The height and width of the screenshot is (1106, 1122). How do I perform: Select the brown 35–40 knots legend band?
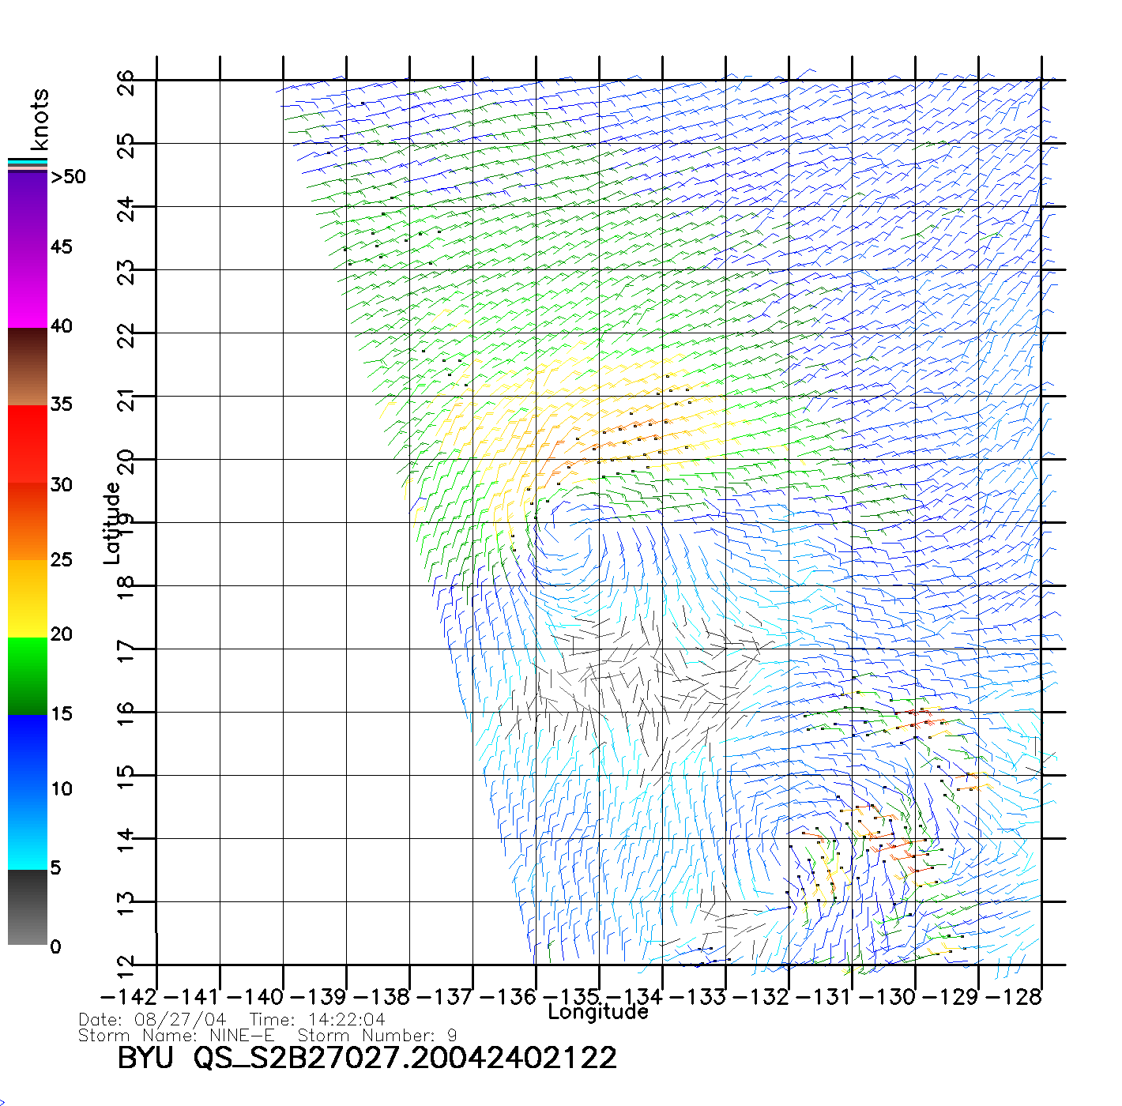28,367
